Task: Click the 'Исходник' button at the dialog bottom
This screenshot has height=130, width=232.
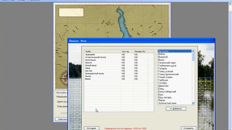Action: pos(92,128)
